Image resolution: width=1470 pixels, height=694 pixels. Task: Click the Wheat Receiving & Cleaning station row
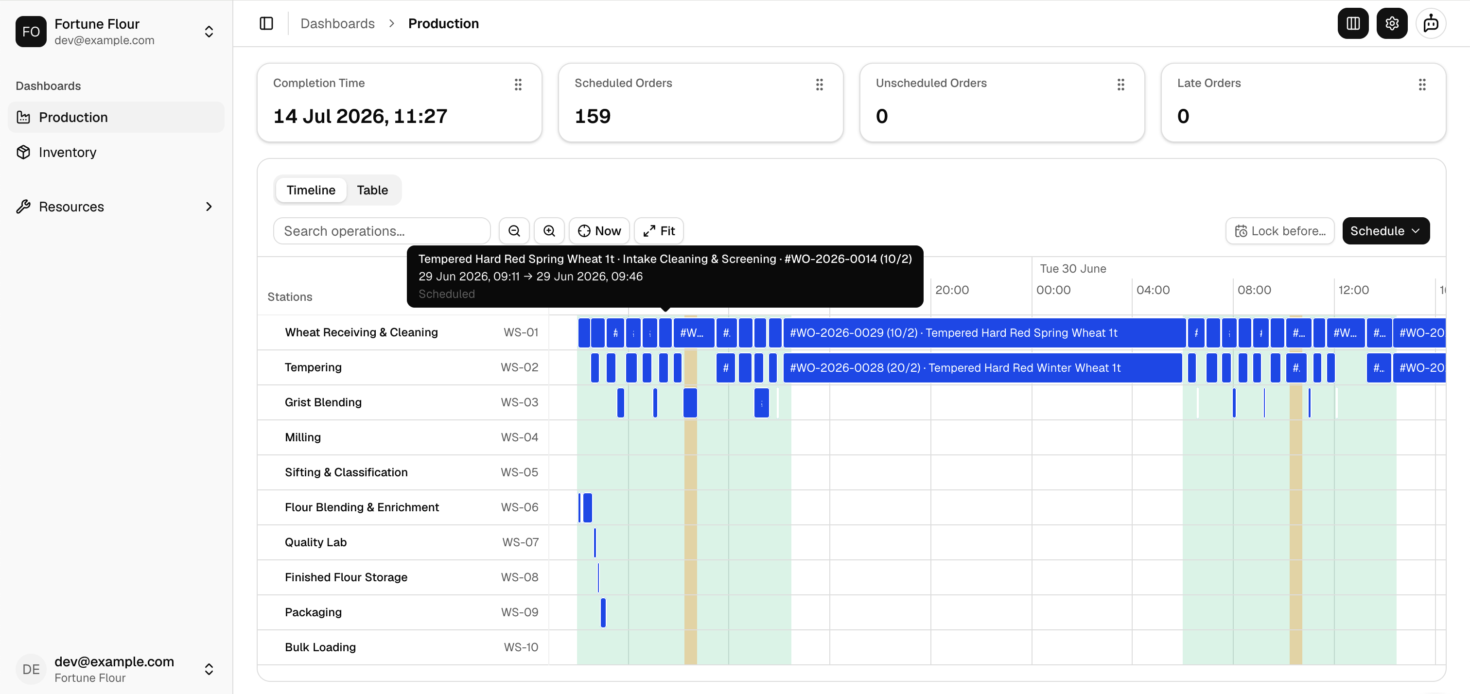403,333
